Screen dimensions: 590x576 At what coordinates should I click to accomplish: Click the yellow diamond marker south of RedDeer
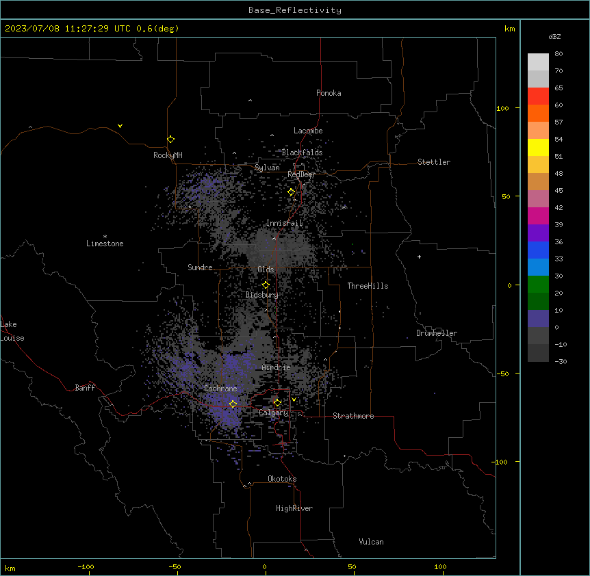292,192
